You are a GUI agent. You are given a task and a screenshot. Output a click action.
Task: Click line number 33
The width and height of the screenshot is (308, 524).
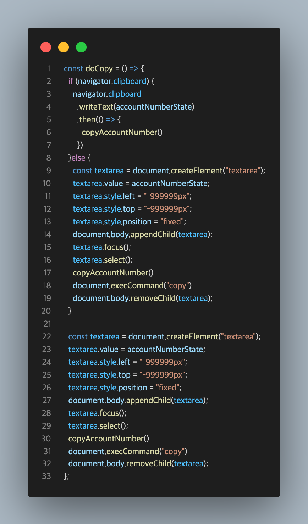click(47, 476)
